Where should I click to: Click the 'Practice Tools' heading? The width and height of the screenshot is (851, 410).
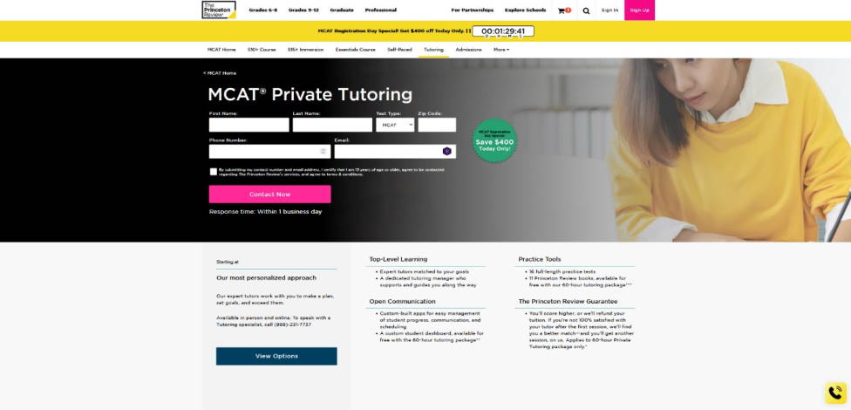540,260
